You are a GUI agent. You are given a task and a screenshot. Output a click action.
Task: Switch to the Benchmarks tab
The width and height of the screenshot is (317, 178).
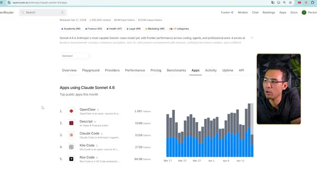click(176, 70)
